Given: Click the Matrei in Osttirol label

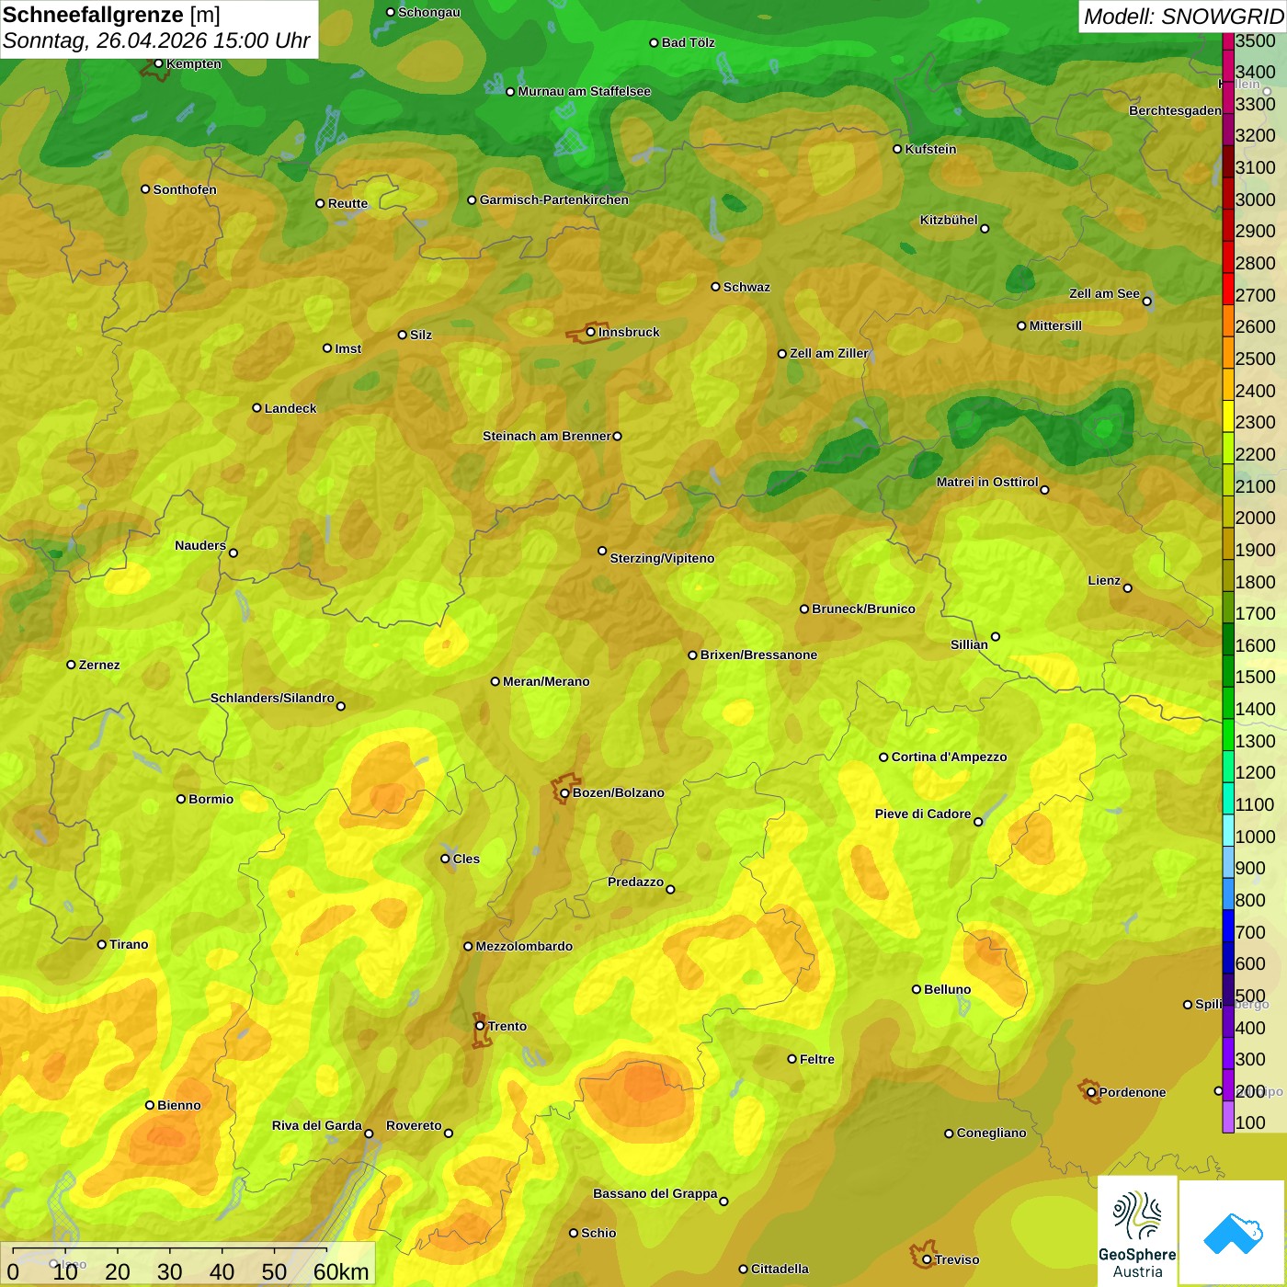Looking at the screenshot, I should (987, 482).
